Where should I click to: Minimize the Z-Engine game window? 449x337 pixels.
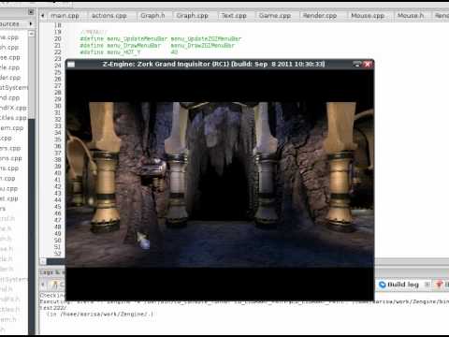tap(357, 64)
